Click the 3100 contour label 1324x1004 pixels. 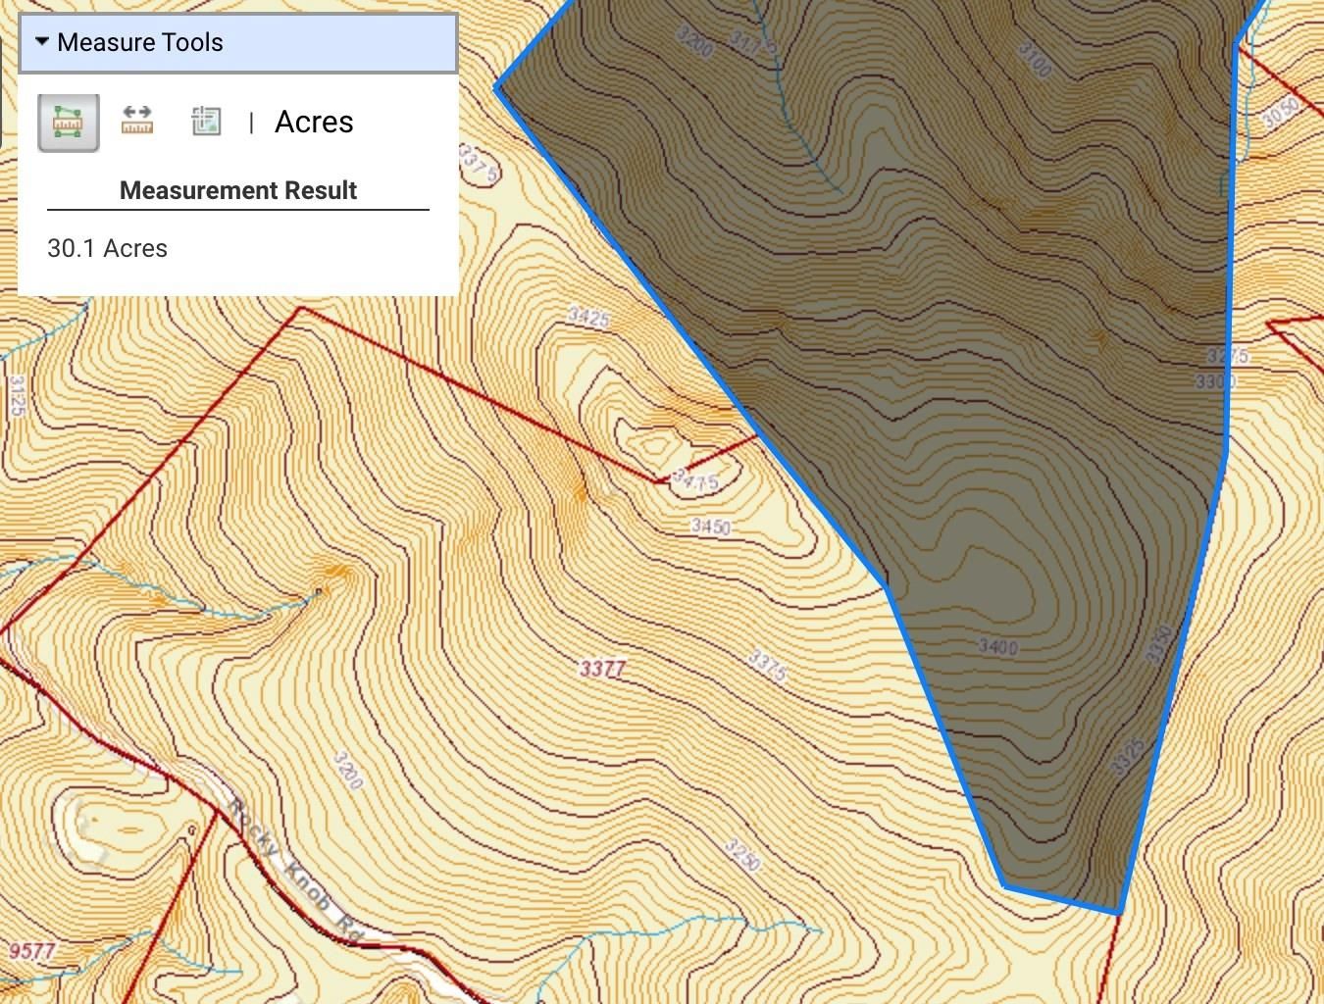point(1035,59)
